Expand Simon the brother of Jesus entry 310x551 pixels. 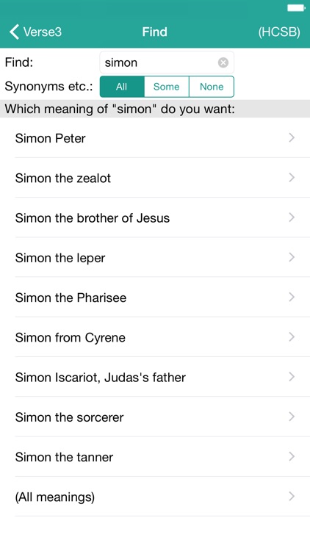point(155,218)
